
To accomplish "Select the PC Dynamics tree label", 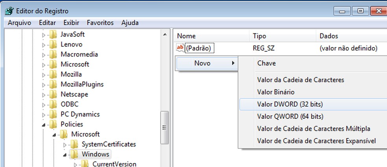I will [x=80, y=114].
